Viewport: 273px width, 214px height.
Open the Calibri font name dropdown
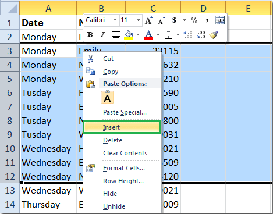tap(115, 20)
